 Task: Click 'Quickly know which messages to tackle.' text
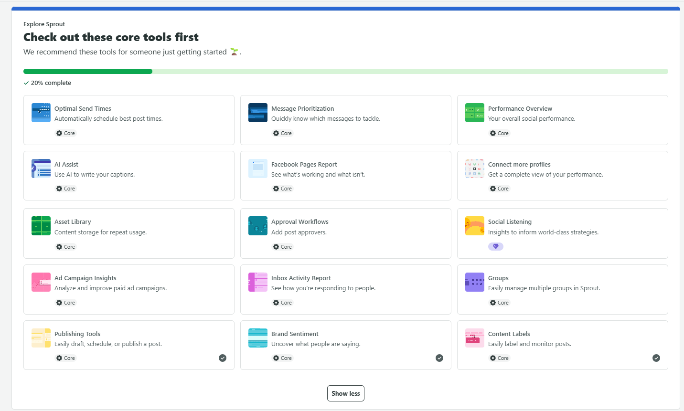(326, 118)
